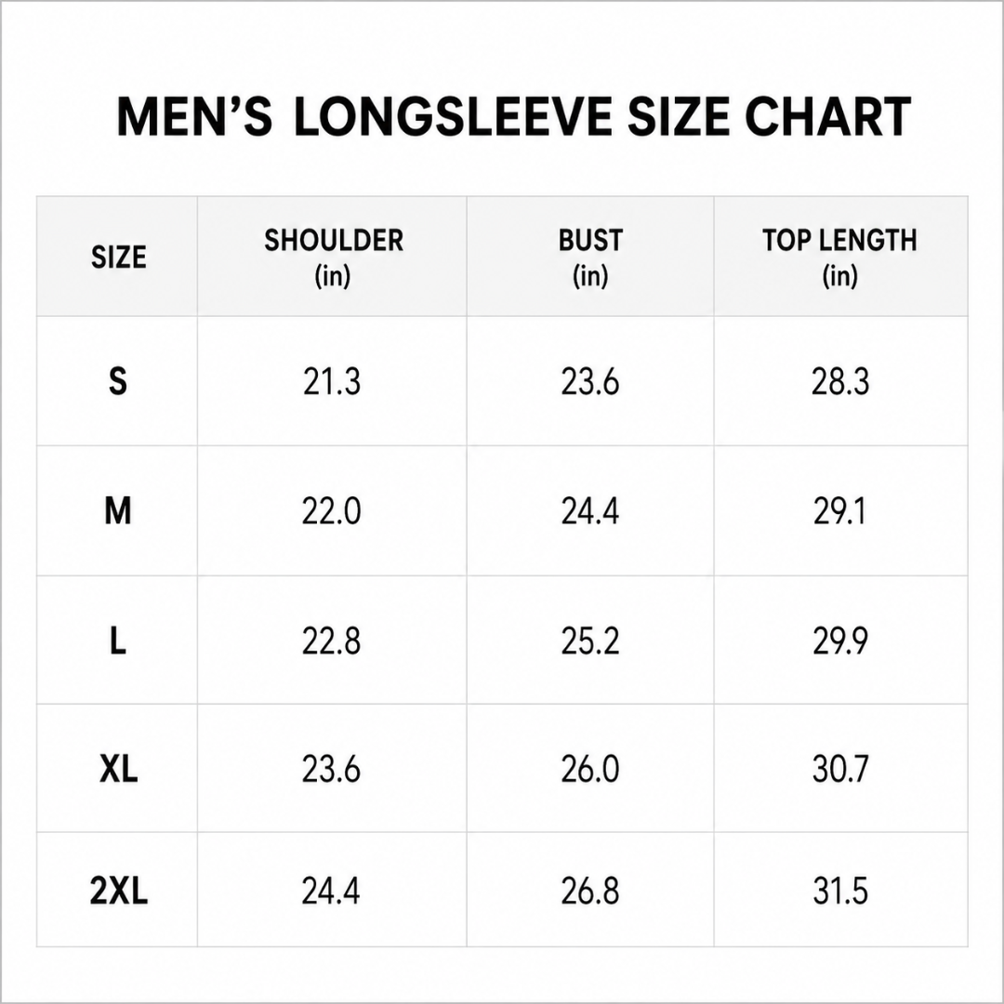The image size is (1004, 1004).
Task: Select bust value 26.0 for size XL
Action: coord(589,769)
